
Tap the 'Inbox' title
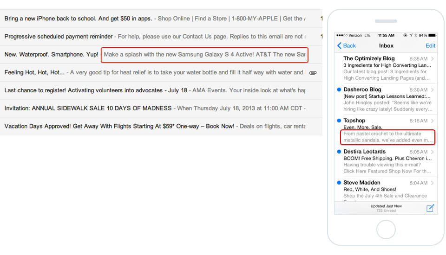coord(386,46)
